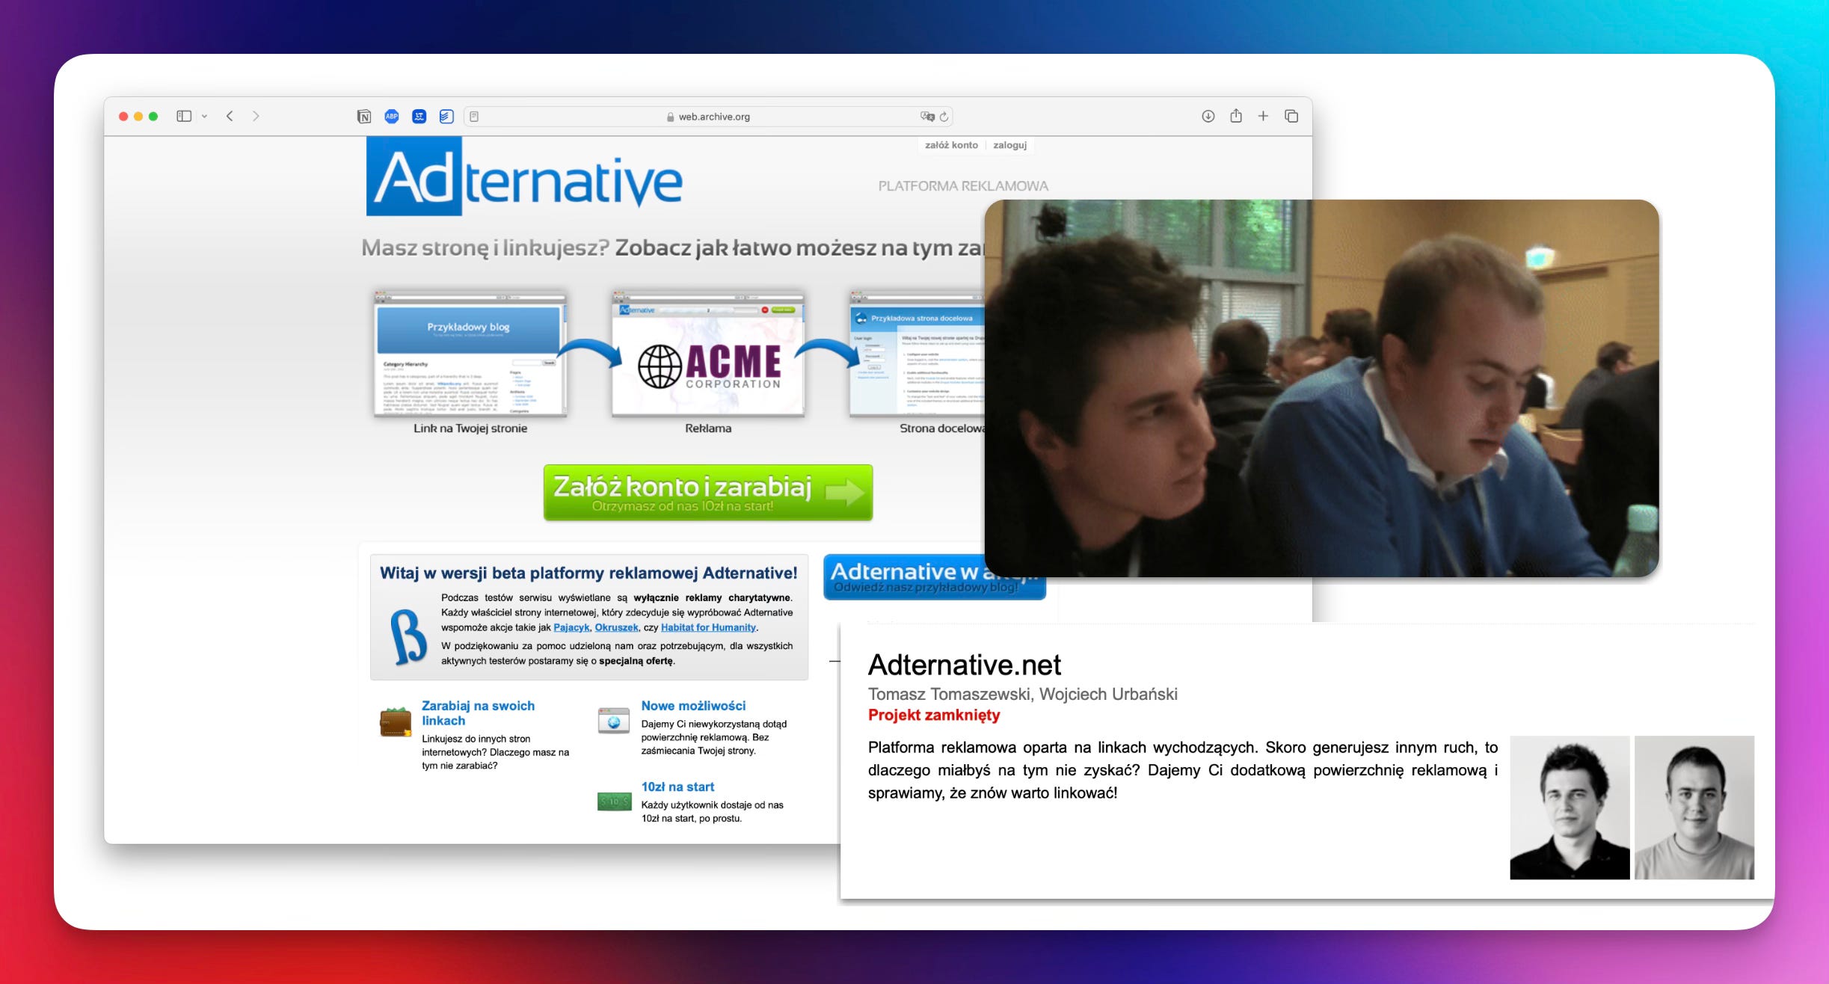Reload the page with the refresh icon
1829x984 pixels.
click(x=944, y=116)
